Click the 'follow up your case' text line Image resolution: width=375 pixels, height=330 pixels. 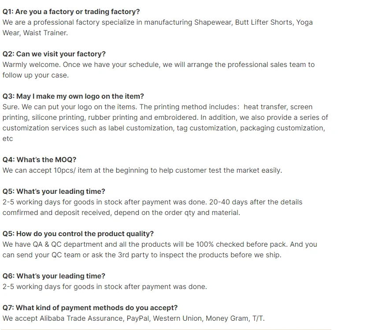tap(35, 75)
